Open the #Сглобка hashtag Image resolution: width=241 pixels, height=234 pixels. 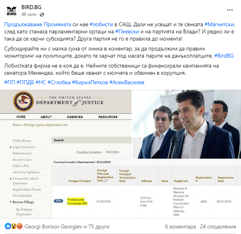point(59,83)
